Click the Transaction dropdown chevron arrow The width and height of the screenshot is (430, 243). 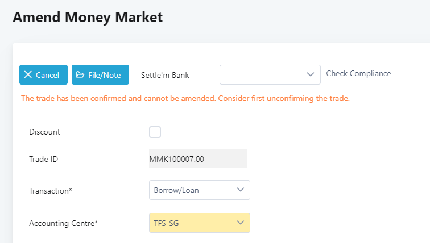(x=240, y=190)
